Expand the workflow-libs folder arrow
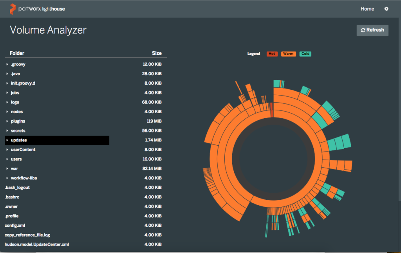 tap(7, 178)
